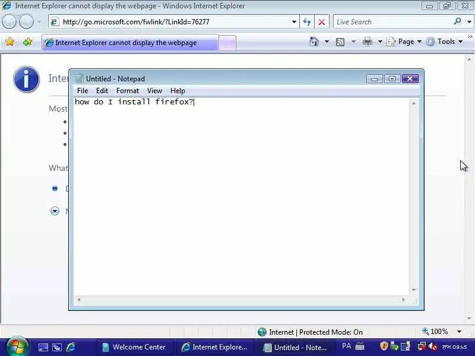
Task: Click the Print icon
Action: [367, 42]
